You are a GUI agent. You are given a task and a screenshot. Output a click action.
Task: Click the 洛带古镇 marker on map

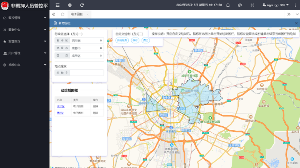coord(251,117)
